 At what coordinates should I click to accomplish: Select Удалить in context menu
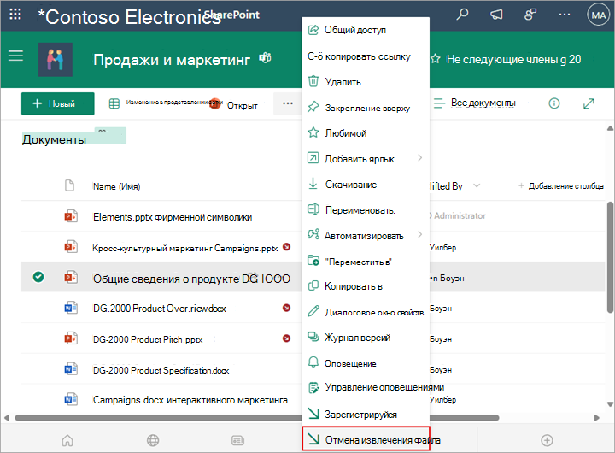pyautogui.click(x=366, y=82)
